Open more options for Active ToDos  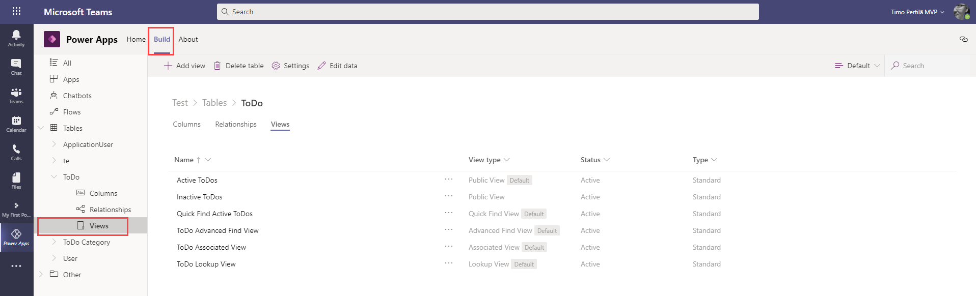coord(448,180)
